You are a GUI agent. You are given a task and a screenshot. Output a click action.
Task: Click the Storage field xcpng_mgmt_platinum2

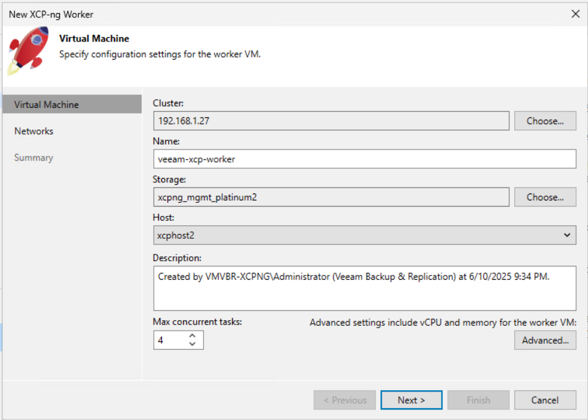pos(331,197)
